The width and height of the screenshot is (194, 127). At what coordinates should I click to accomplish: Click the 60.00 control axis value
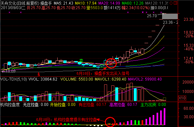(188, 108)
